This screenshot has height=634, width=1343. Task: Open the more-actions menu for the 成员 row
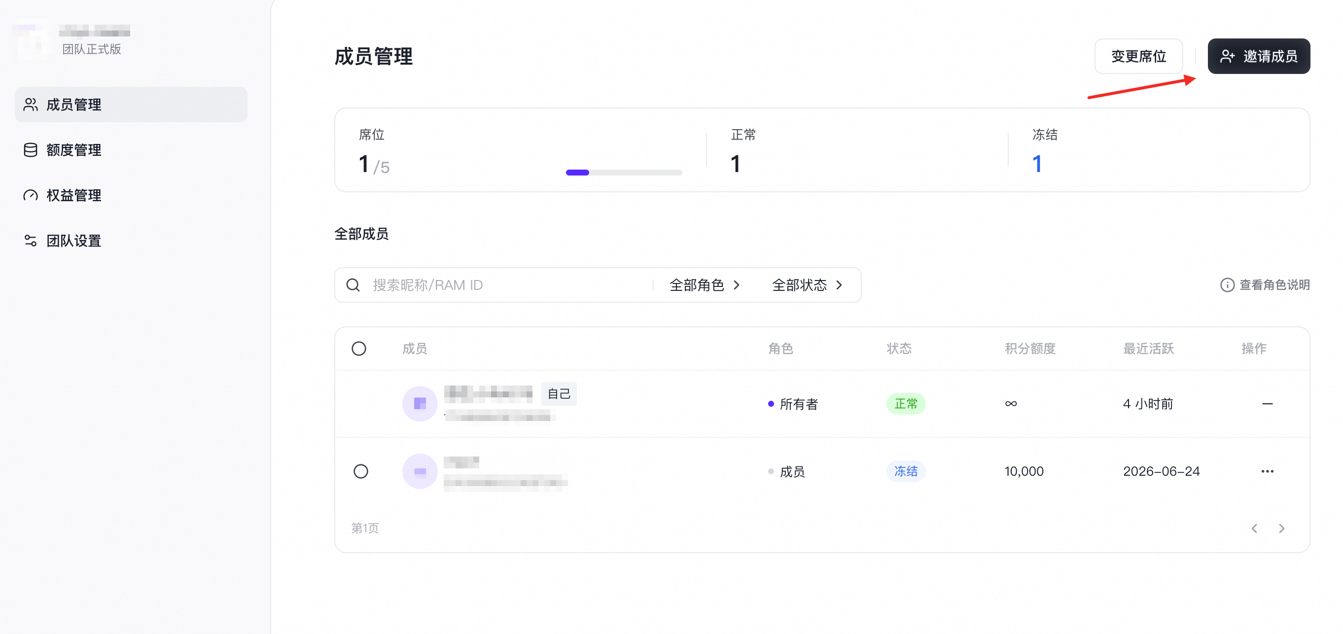(1268, 471)
